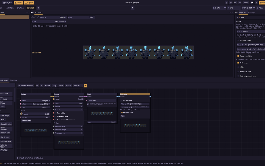
Task: Click the fourth icon after undo in the top bar
Action: pos(240,3)
